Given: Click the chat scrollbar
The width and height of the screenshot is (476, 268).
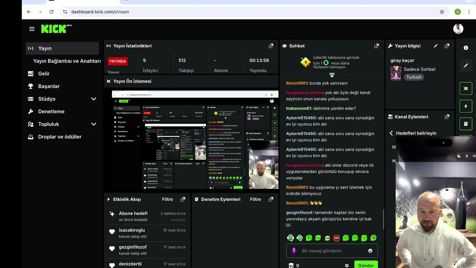Looking at the screenshot, I should pos(383,219).
